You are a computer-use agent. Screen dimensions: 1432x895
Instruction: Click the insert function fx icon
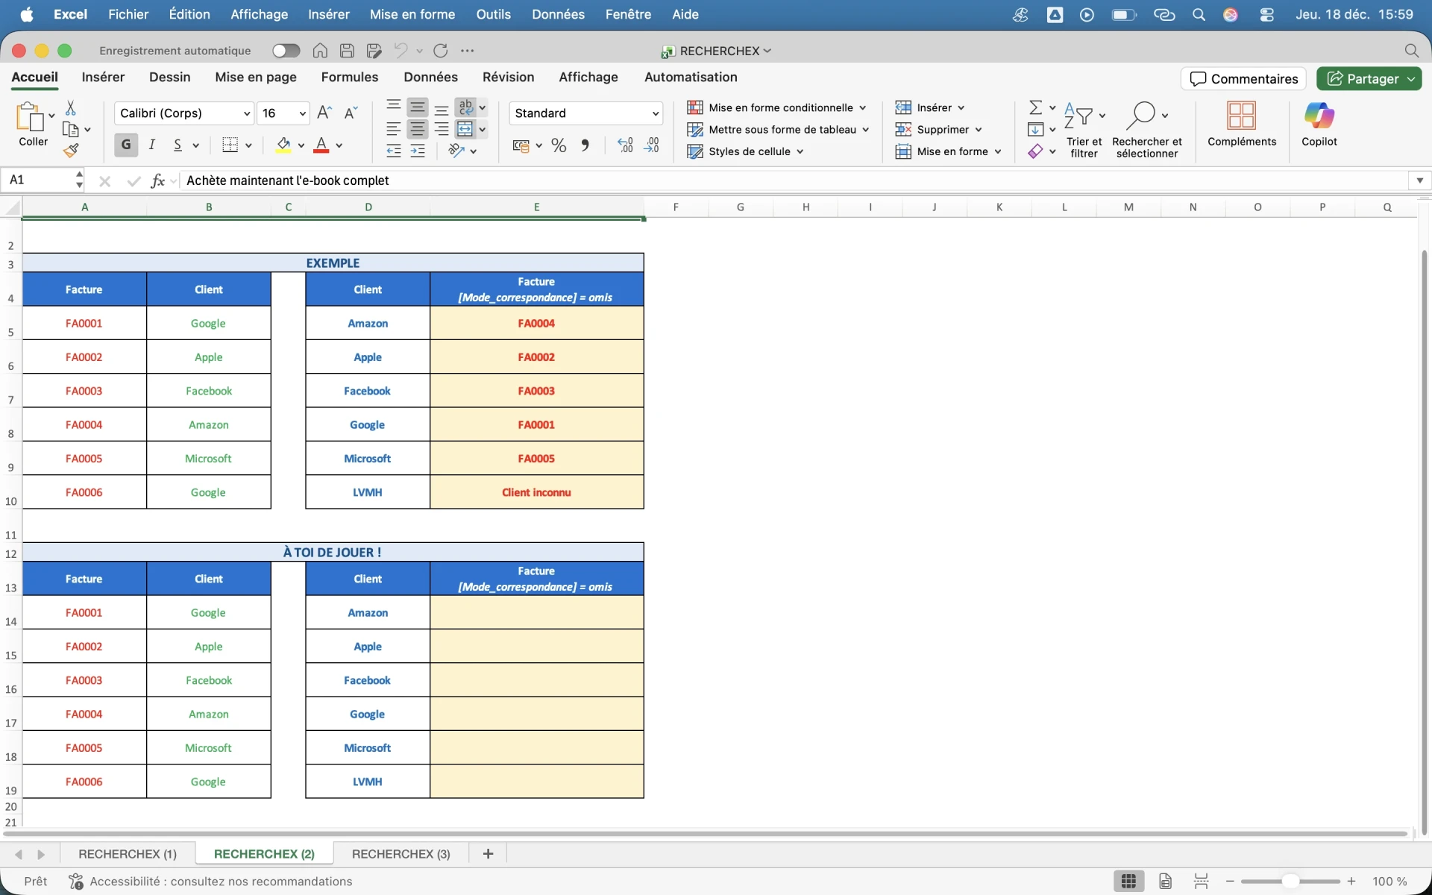[x=157, y=180]
